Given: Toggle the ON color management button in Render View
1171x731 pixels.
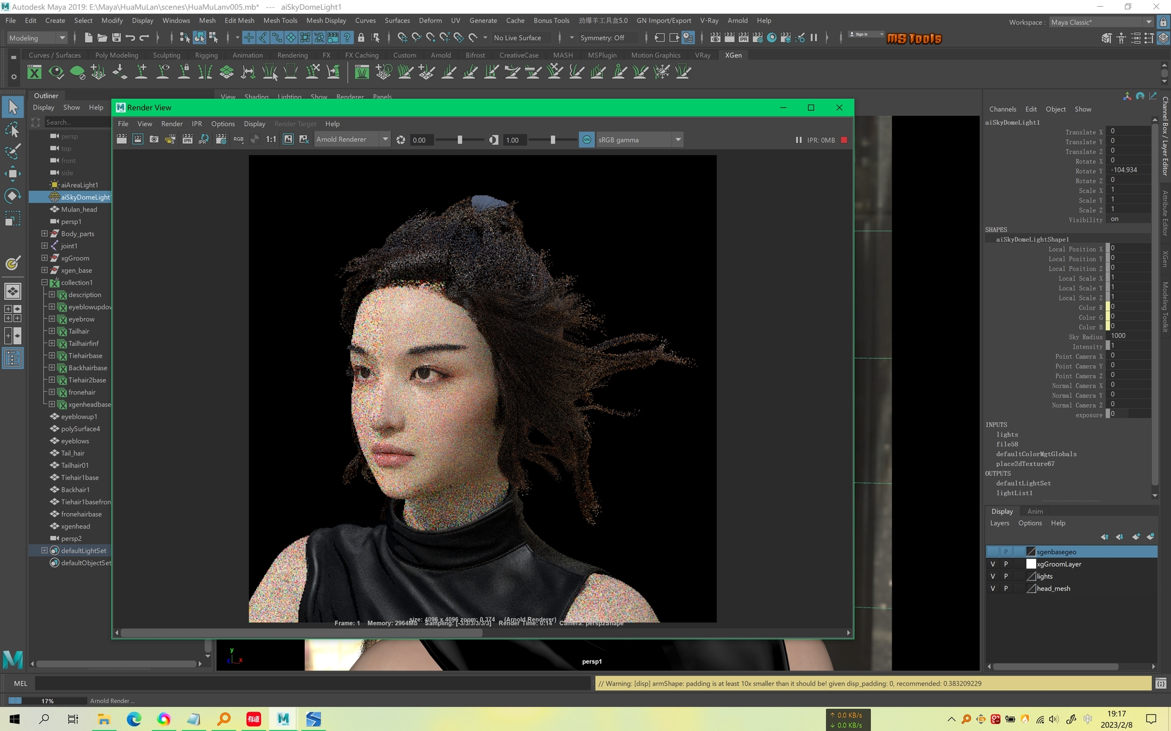Looking at the screenshot, I should click(x=586, y=140).
